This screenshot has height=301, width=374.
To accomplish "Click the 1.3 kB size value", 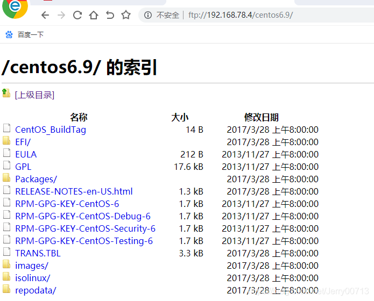I will pyautogui.click(x=191, y=191).
